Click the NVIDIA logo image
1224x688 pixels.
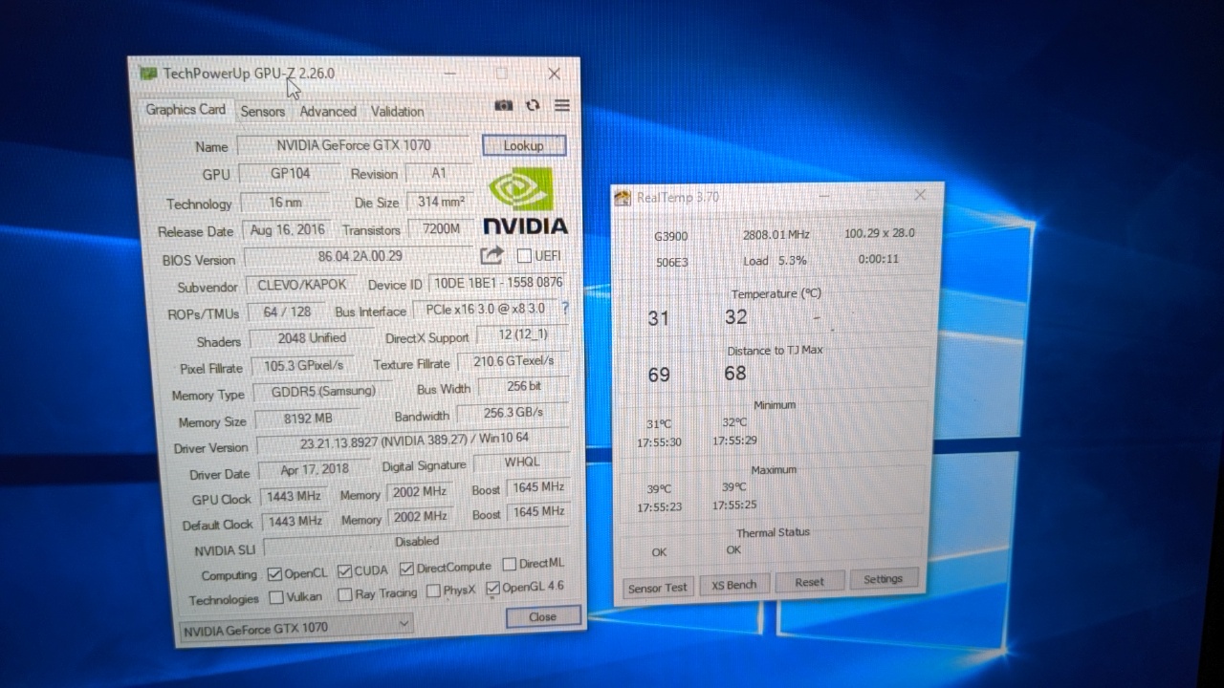click(524, 202)
